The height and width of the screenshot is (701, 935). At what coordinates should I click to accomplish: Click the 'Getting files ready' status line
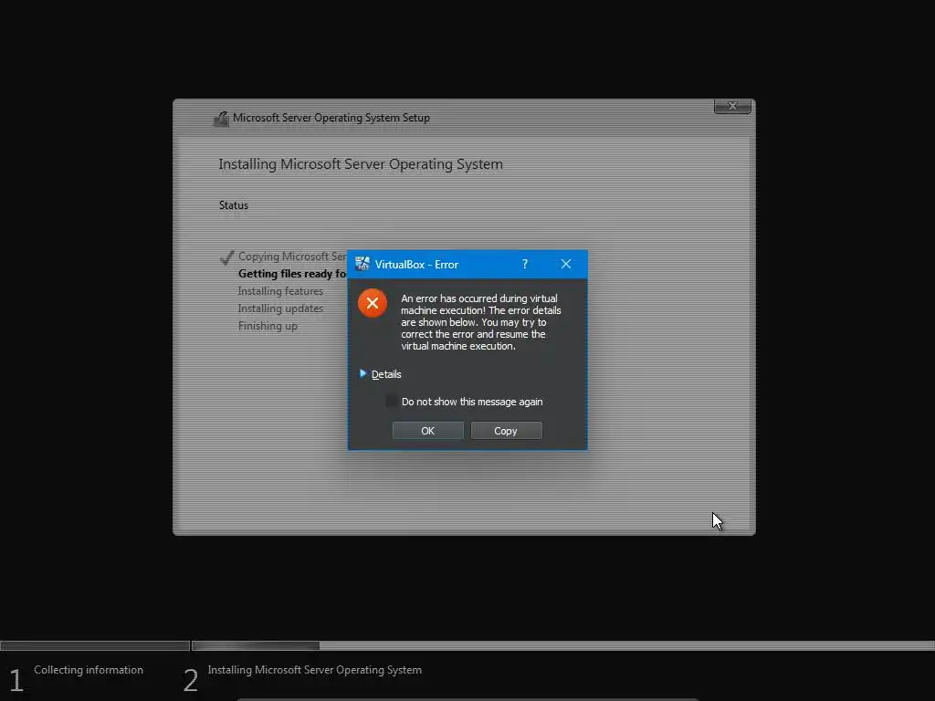click(x=292, y=274)
